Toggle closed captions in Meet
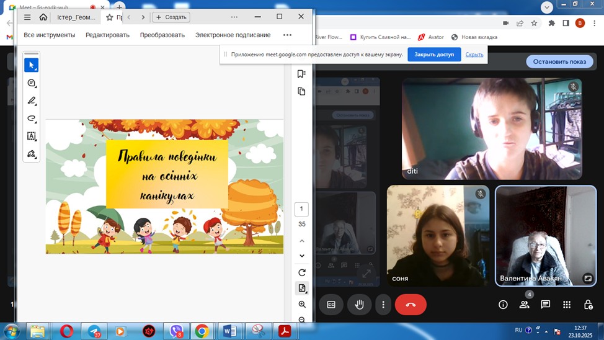The image size is (604, 340). 331,305
